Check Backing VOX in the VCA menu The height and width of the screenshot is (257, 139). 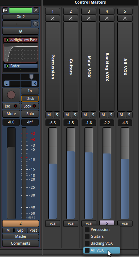click(x=101, y=243)
